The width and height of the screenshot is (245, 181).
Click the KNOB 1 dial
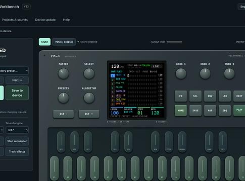(x=181, y=74)
